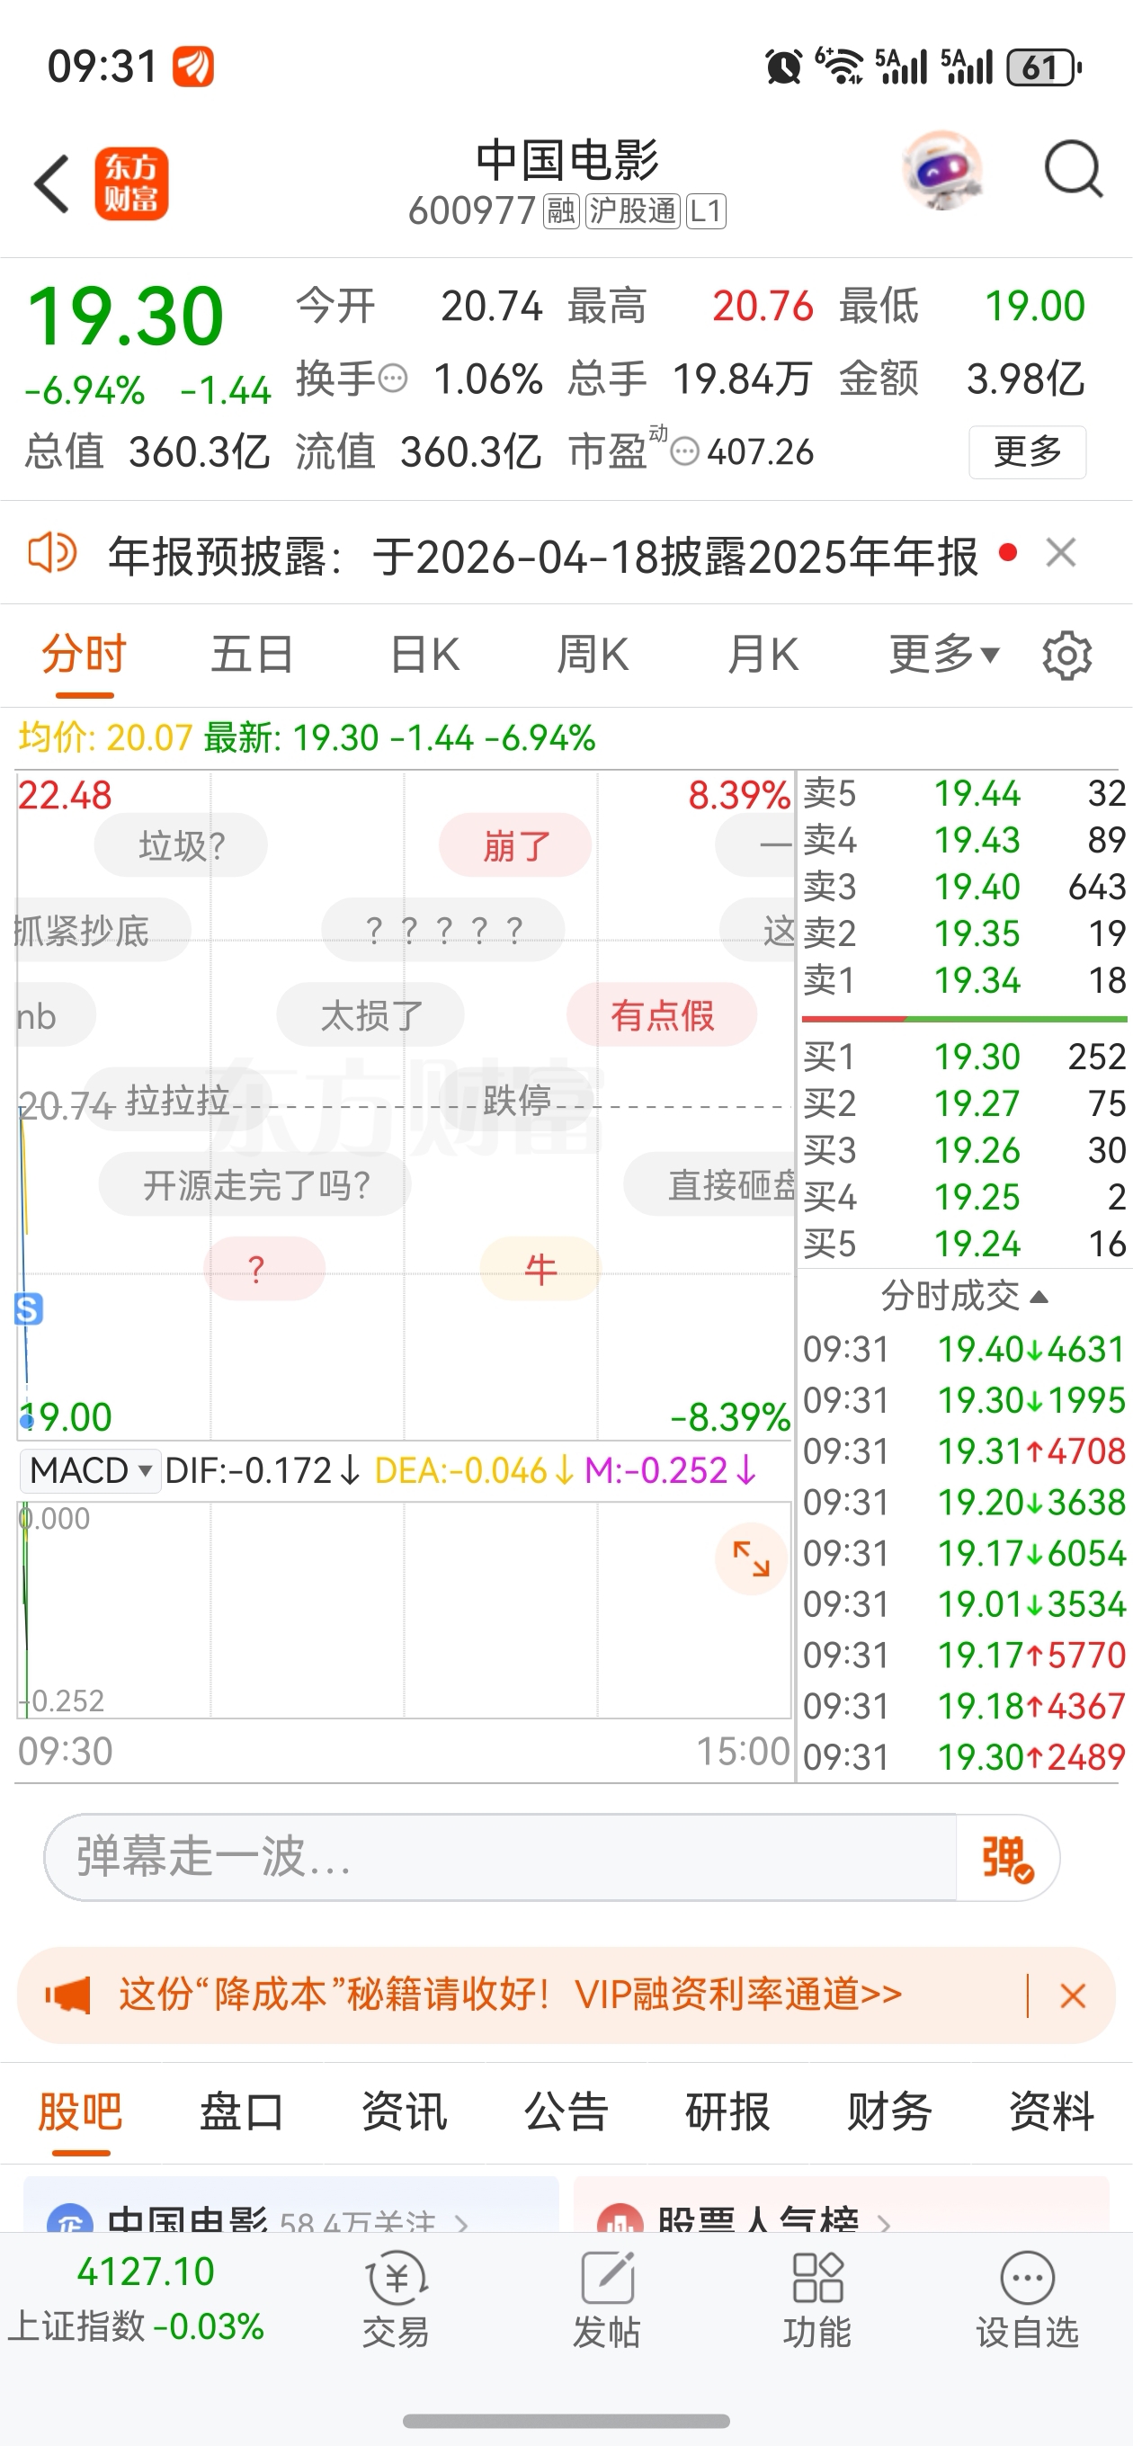The width and height of the screenshot is (1133, 2446).
Task: Tap the 融 margin badge
Action: point(560,210)
